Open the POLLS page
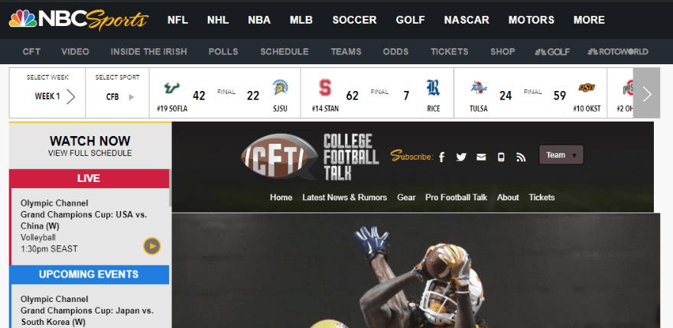 [223, 52]
